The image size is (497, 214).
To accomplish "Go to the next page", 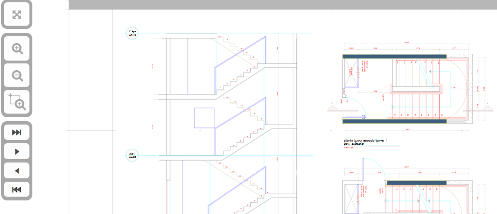I will point(16,152).
